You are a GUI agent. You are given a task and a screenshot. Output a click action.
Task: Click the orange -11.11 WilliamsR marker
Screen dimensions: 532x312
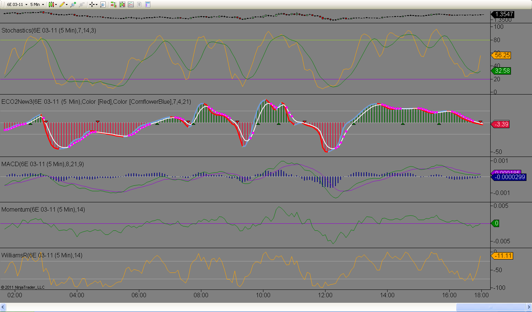502,256
